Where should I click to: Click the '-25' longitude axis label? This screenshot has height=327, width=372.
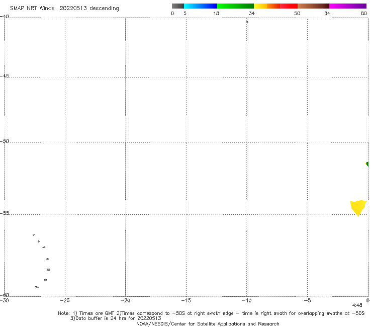coord(65,301)
